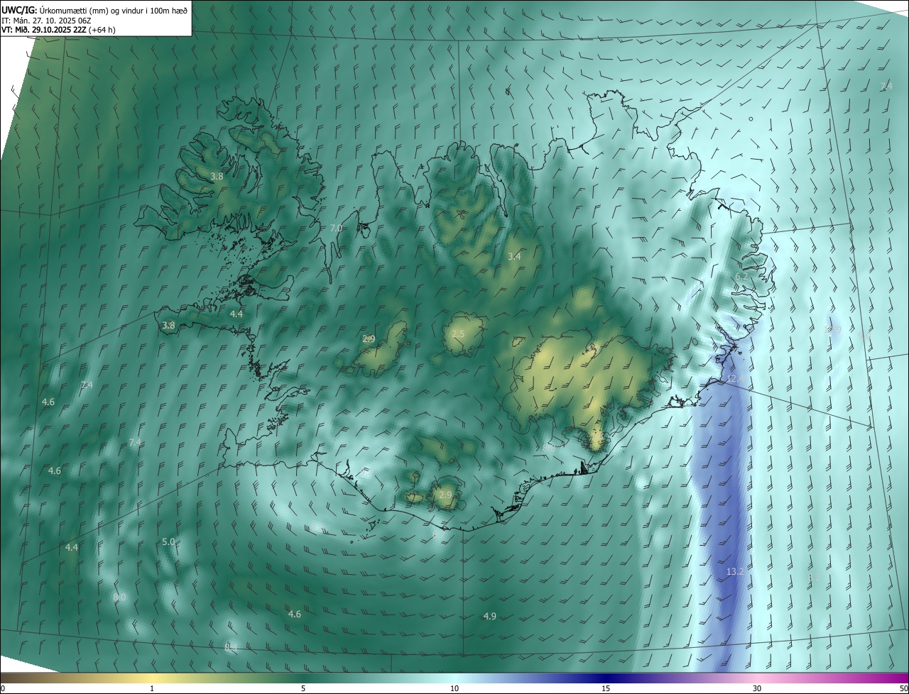Image resolution: width=909 pixels, height=694 pixels.
Task: Click the 6.2 value near the east fjords
Action: click(x=741, y=277)
